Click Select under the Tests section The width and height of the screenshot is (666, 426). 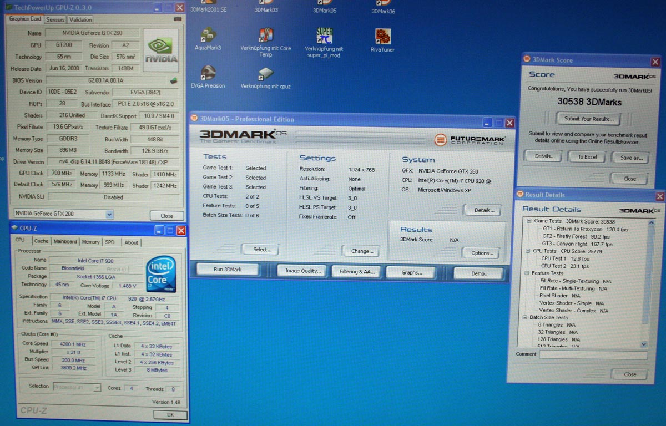pyautogui.click(x=262, y=250)
